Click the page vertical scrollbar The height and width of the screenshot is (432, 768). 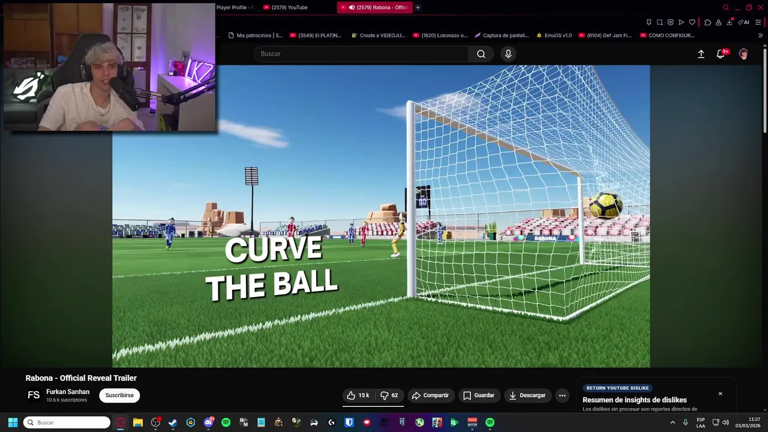(765, 90)
